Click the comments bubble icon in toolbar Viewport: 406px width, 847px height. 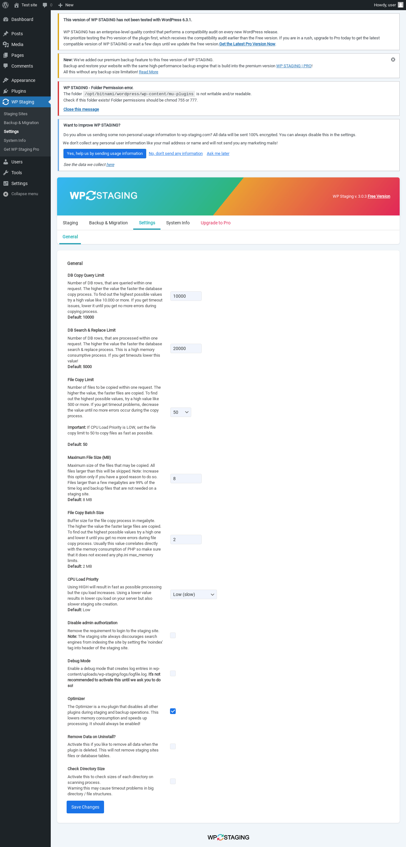pyautogui.click(x=45, y=5)
